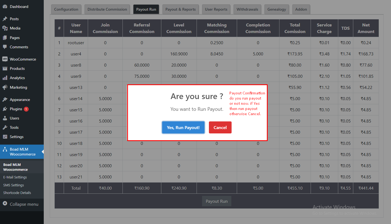
Task: Switch to the Configuration tab
Action: click(x=66, y=9)
